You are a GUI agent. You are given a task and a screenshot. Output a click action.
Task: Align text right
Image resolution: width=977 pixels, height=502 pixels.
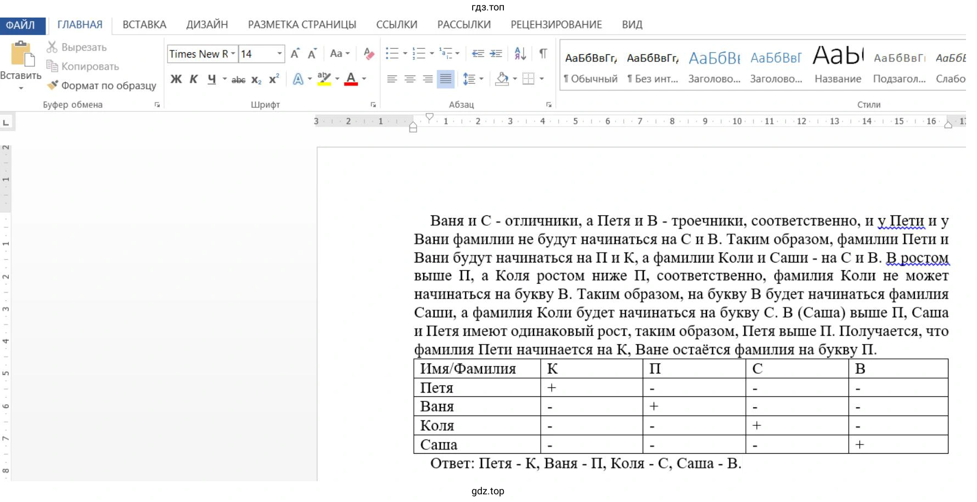click(428, 79)
